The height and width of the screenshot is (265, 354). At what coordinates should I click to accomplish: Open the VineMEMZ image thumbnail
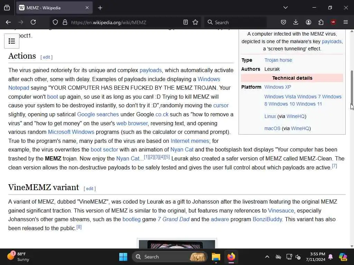[177, 244]
